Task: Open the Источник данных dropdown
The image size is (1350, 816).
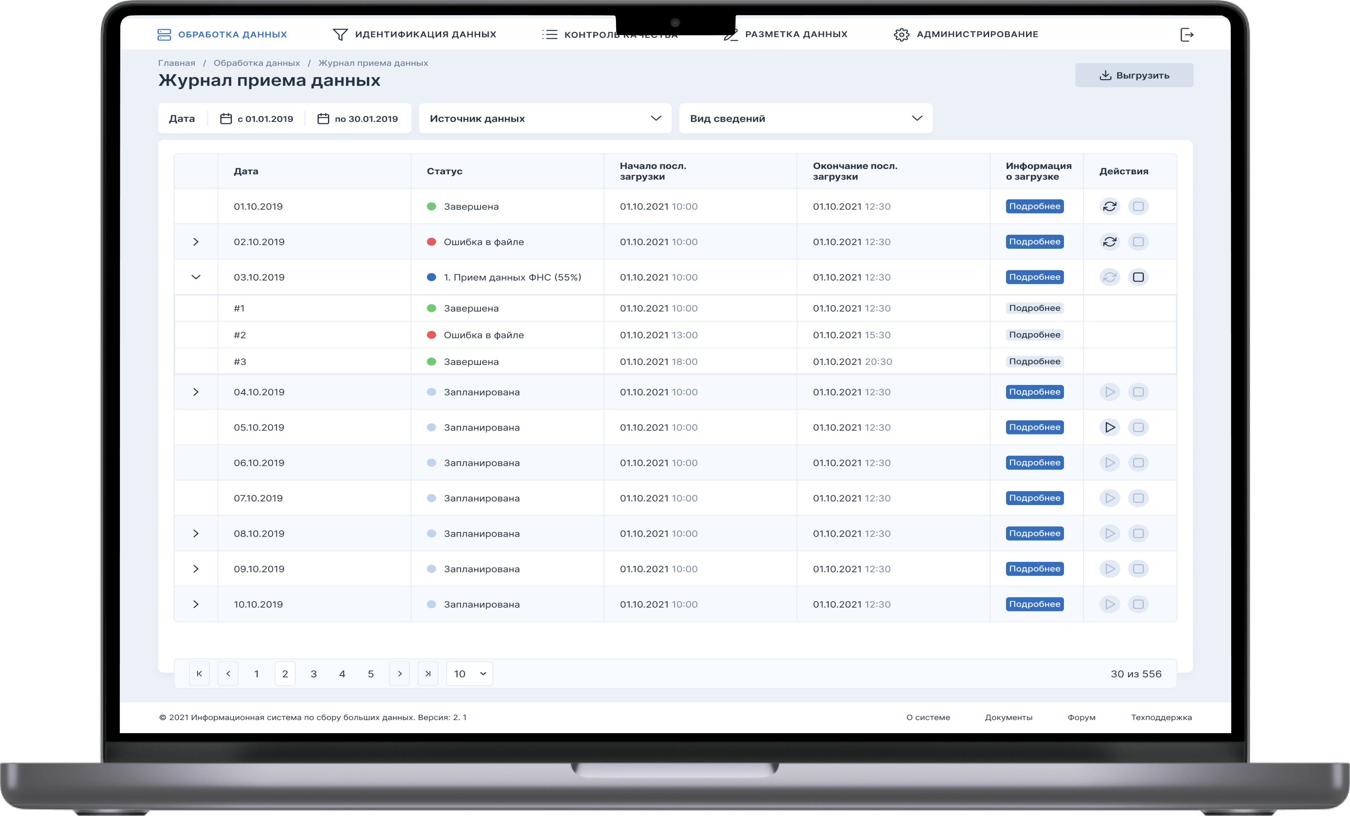Action: [x=544, y=118]
